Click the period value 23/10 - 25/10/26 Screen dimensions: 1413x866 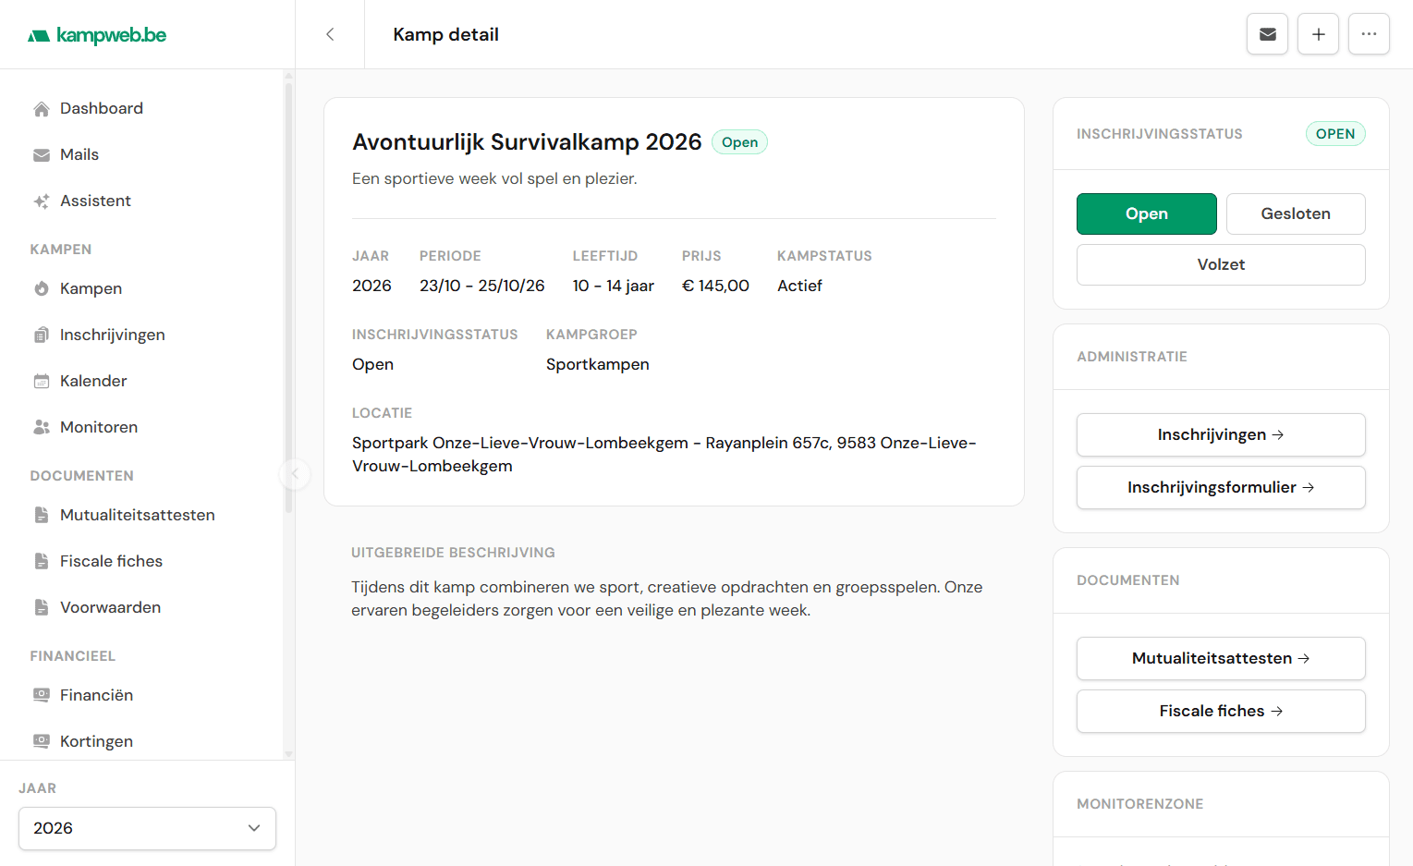482,286
